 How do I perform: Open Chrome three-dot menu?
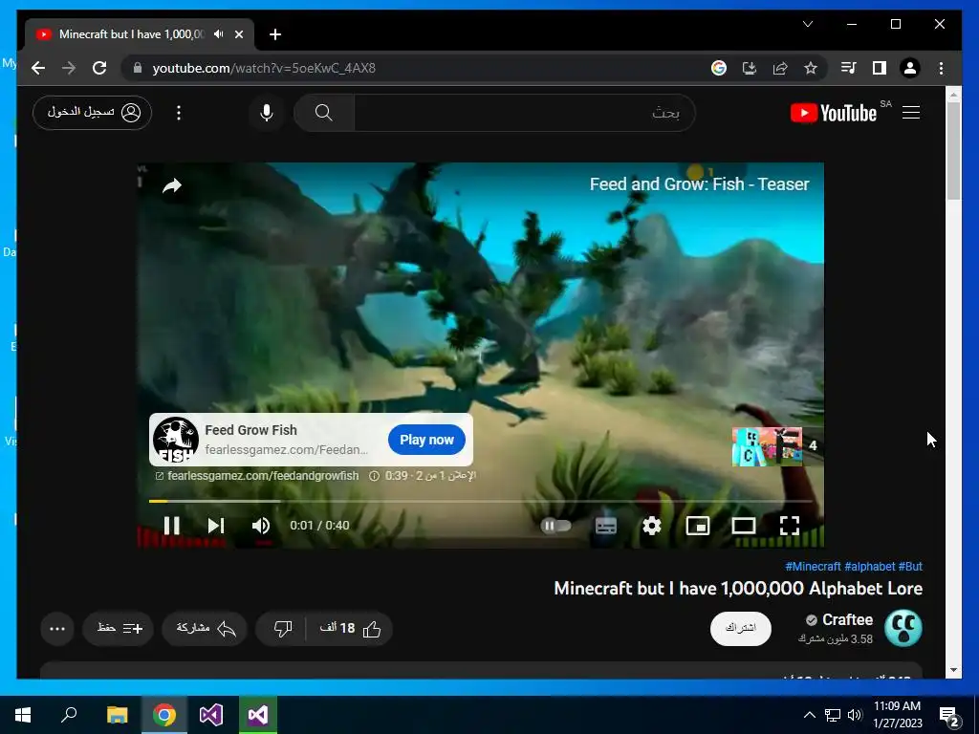click(x=941, y=68)
